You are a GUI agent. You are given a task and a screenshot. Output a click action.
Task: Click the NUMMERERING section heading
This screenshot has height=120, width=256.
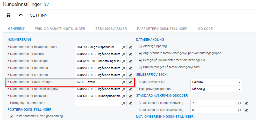pyautogui.click(x=19, y=39)
